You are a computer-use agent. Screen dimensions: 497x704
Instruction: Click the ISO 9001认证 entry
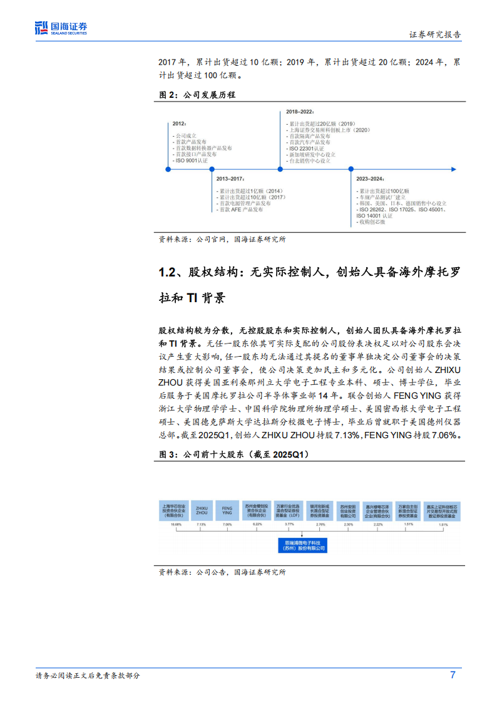coord(190,160)
